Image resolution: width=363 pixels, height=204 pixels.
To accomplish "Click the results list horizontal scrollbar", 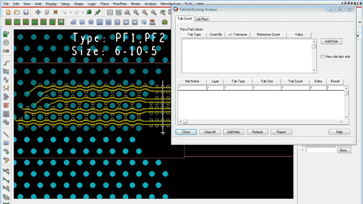I will [x=261, y=122].
